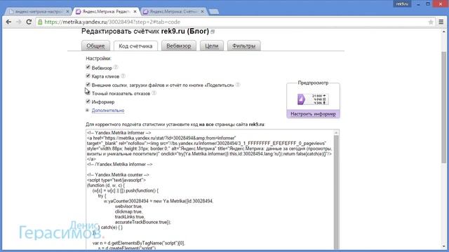The height and width of the screenshot is (252, 449).
Task: Close the third Яндекс.Метрика tab
Action: click(202, 12)
